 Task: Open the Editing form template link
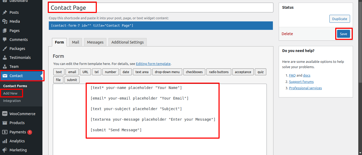click(153, 64)
